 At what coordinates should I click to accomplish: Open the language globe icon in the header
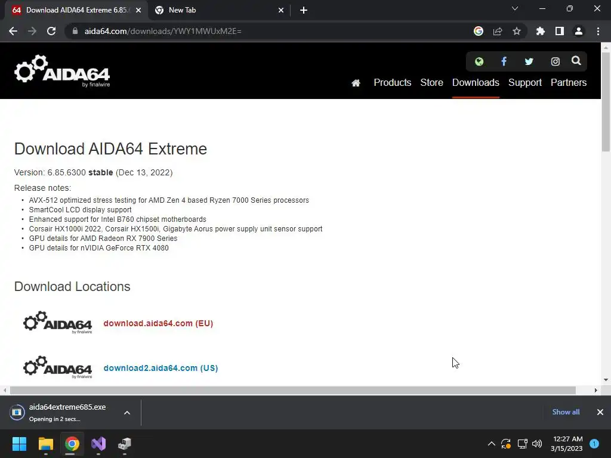coord(479,61)
